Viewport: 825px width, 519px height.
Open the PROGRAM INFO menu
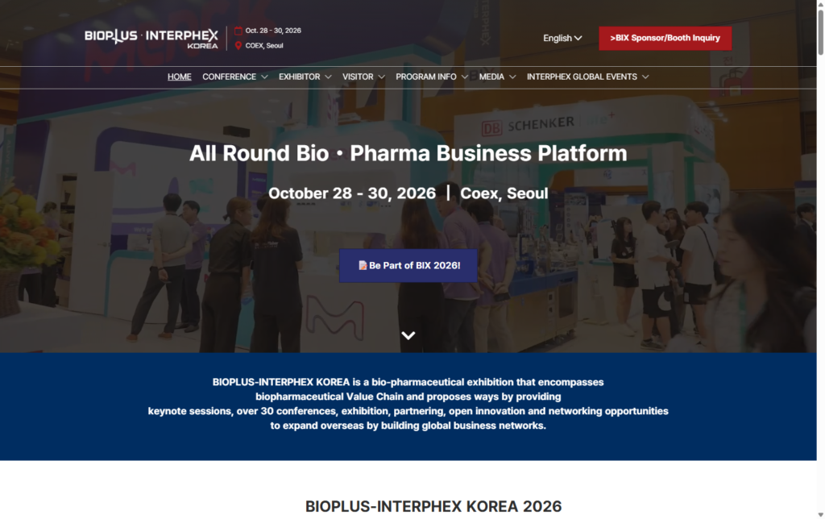(x=432, y=77)
